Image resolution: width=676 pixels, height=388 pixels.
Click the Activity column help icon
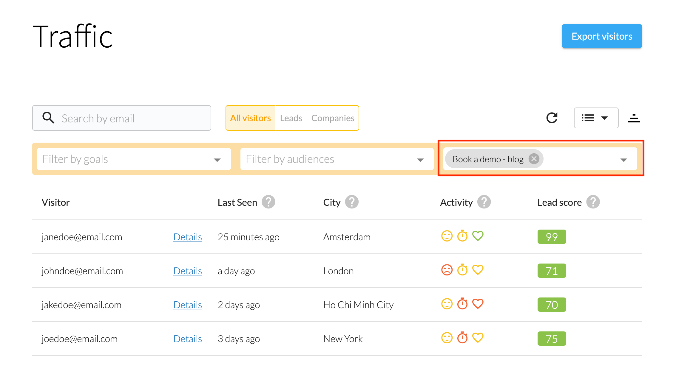(484, 202)
